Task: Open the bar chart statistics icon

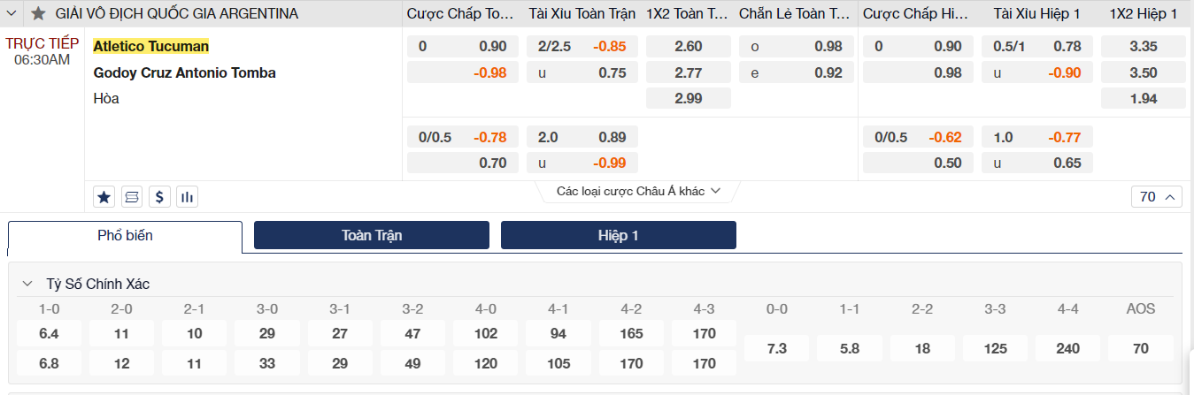Action: point(187,196)
